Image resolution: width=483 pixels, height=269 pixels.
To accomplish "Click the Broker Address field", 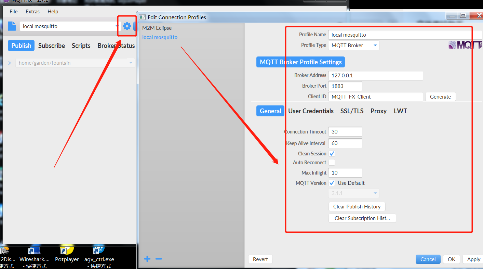I will [x=375, y=75].
